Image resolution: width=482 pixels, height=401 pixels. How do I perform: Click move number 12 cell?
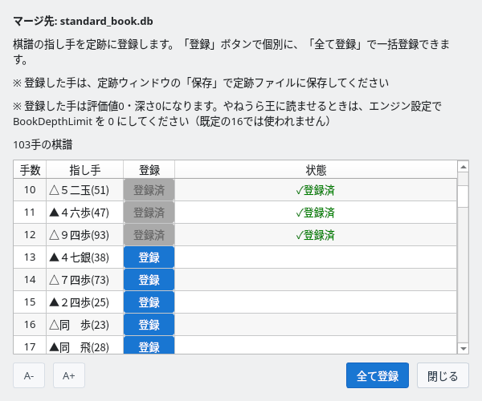tap(30, 235)
